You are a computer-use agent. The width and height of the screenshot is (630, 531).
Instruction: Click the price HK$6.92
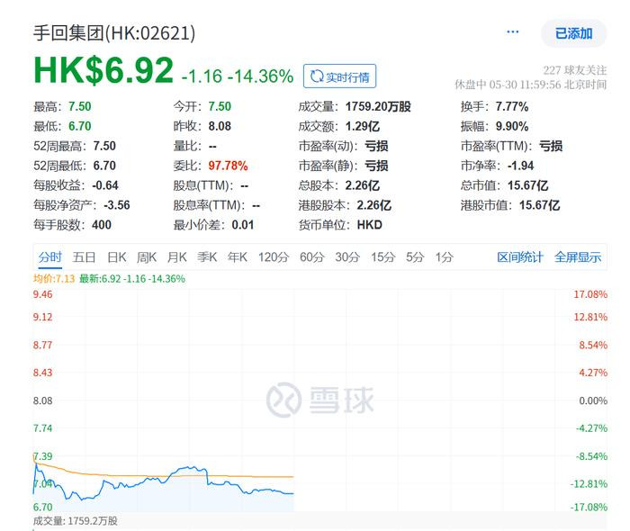pyautogui.click(x=103, y=71)
